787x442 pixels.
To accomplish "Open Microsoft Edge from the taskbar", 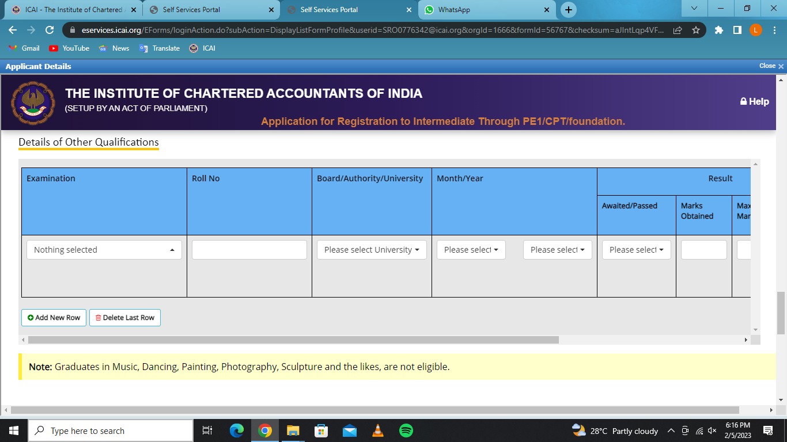I will [237, 430].
